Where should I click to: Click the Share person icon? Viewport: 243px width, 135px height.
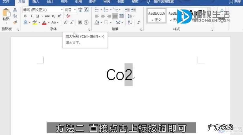coord(231,2)
